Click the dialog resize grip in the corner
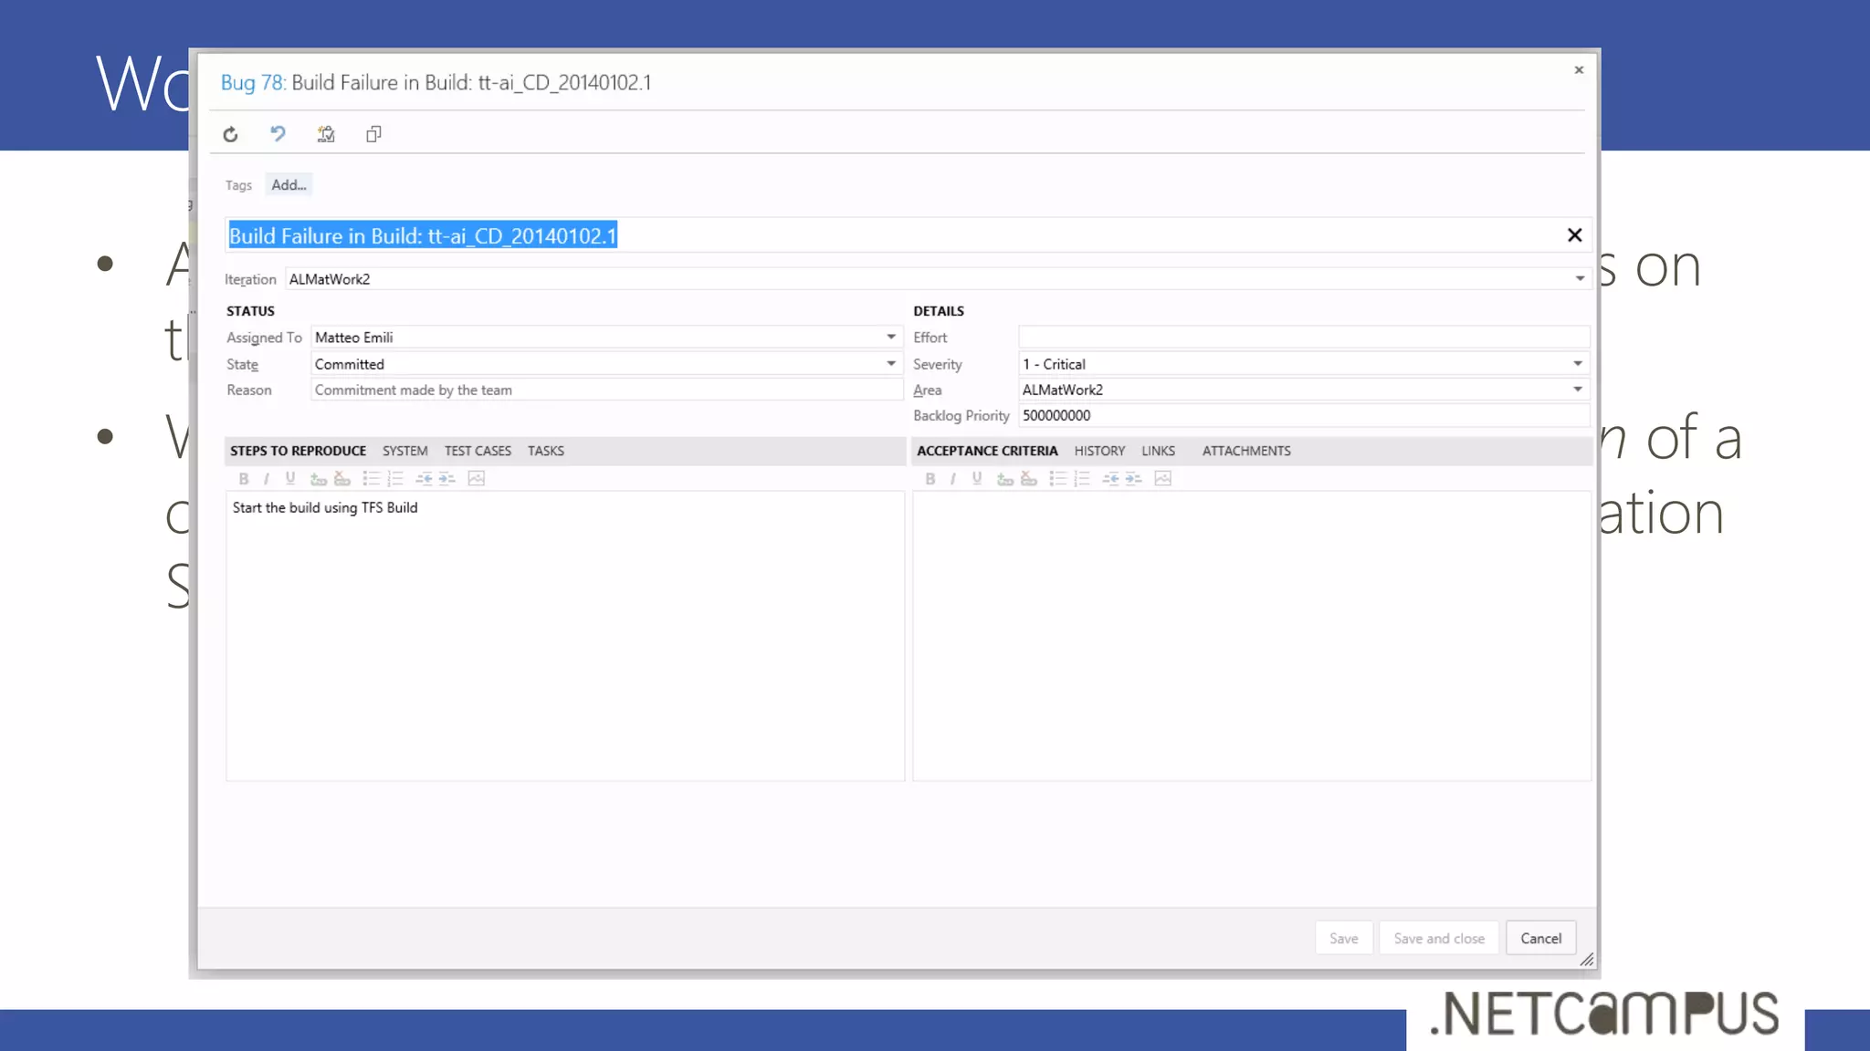The image size is (1870, 1051). 1587,959
